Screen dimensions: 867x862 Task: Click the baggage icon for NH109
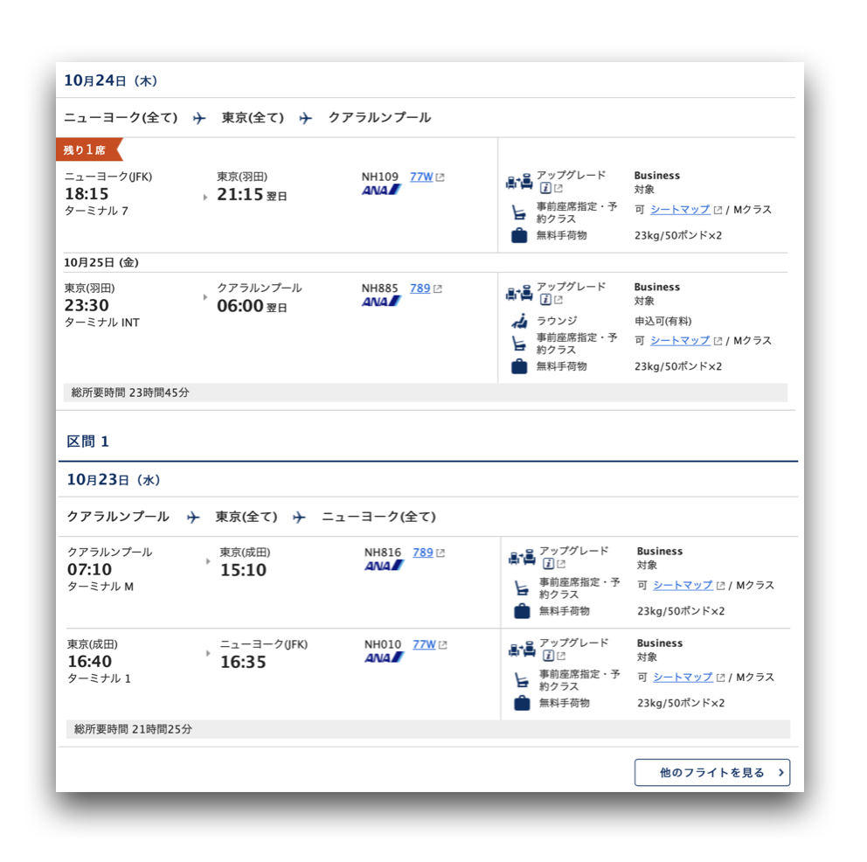click(519, 235)
